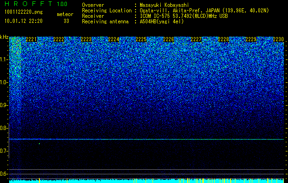Image resolution: width=288 pixels, height=183 pixels.
Task: Click the 'meteor' count label
Action: pyautogui.click(x=65, y=14)
